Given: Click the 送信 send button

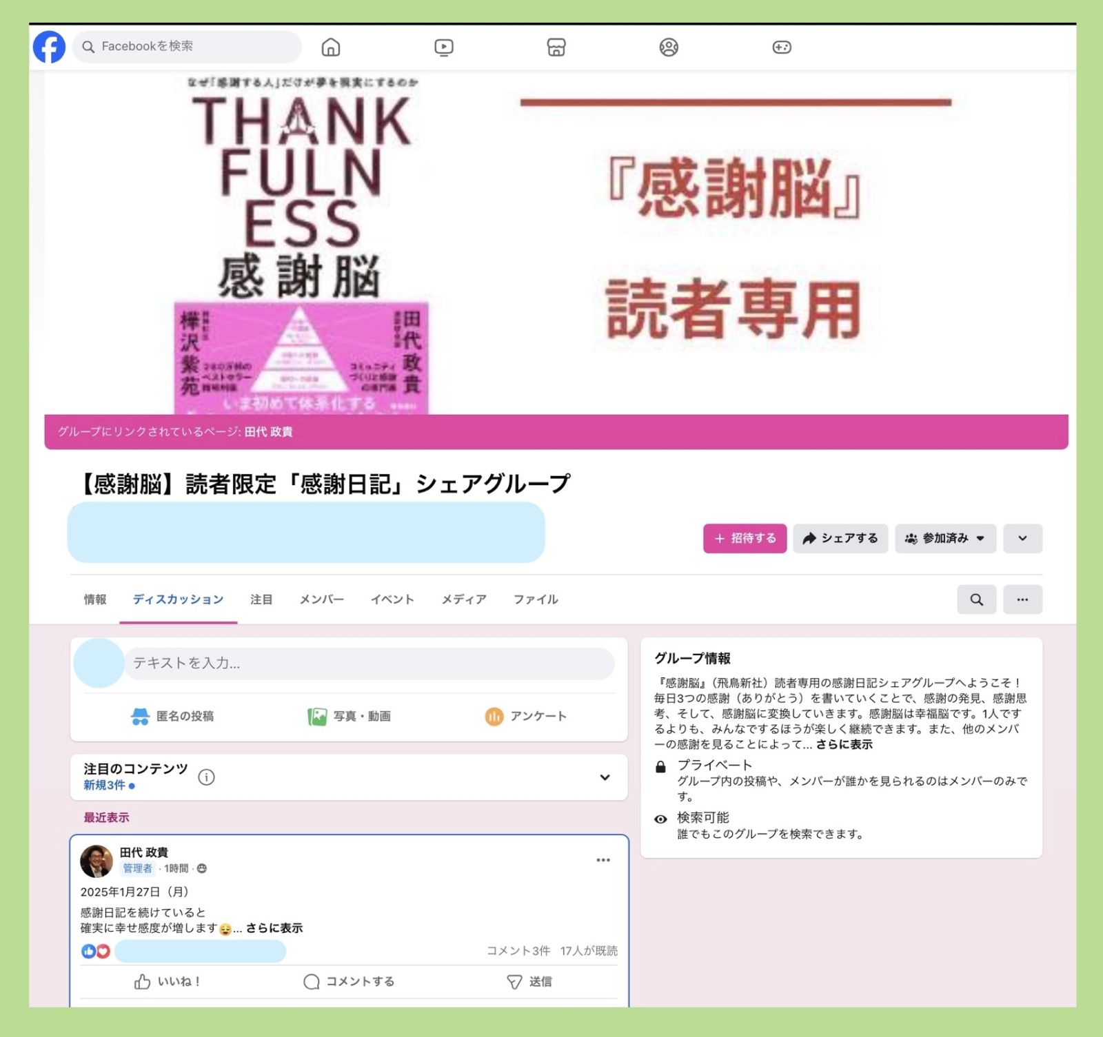Looking at the screenshot, I should pyautogui.click(x=529, y=982).
